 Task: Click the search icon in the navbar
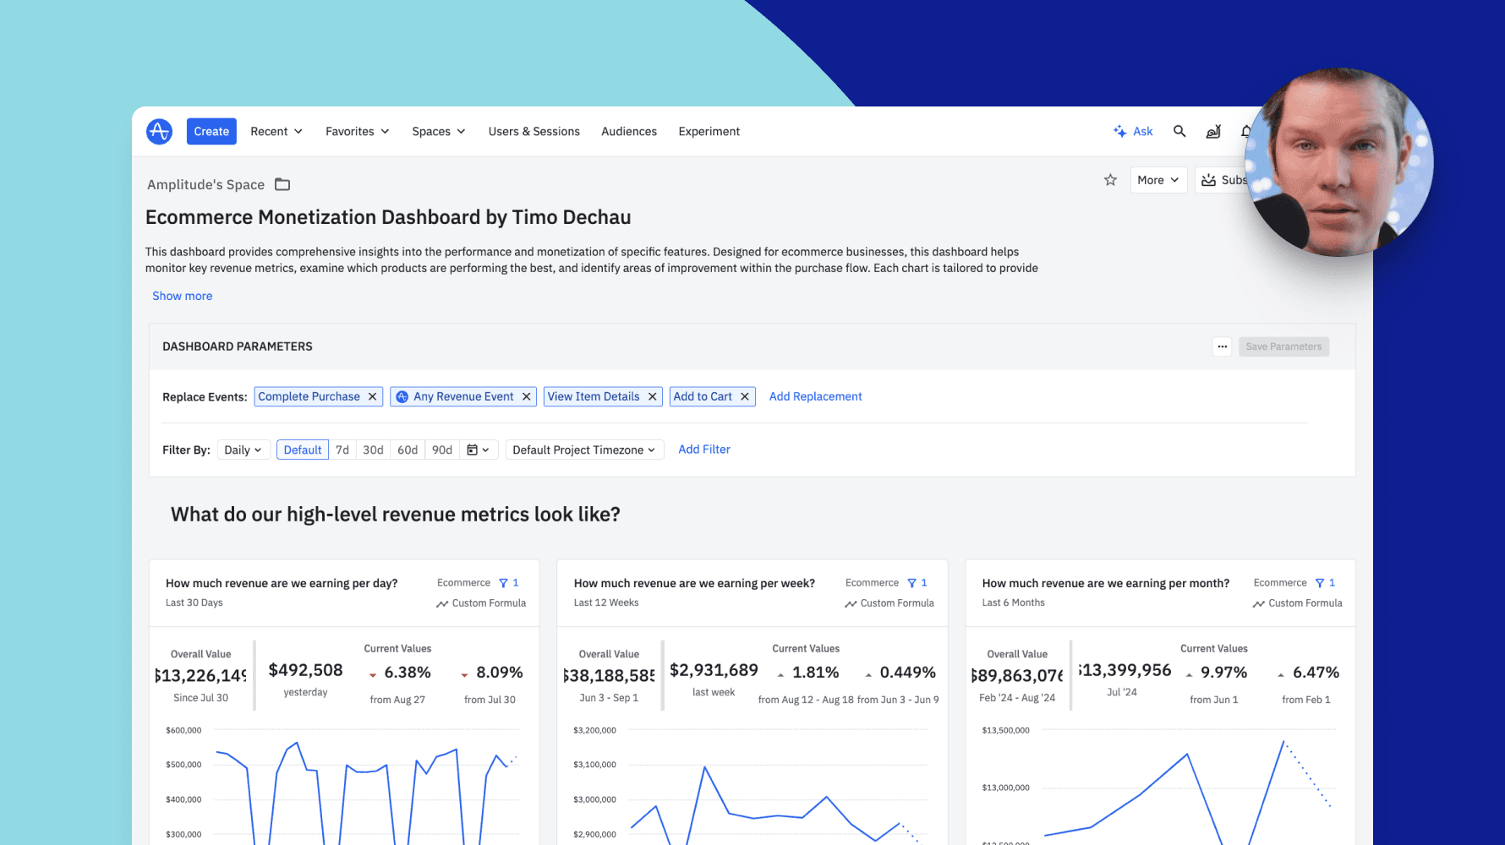1179,132
